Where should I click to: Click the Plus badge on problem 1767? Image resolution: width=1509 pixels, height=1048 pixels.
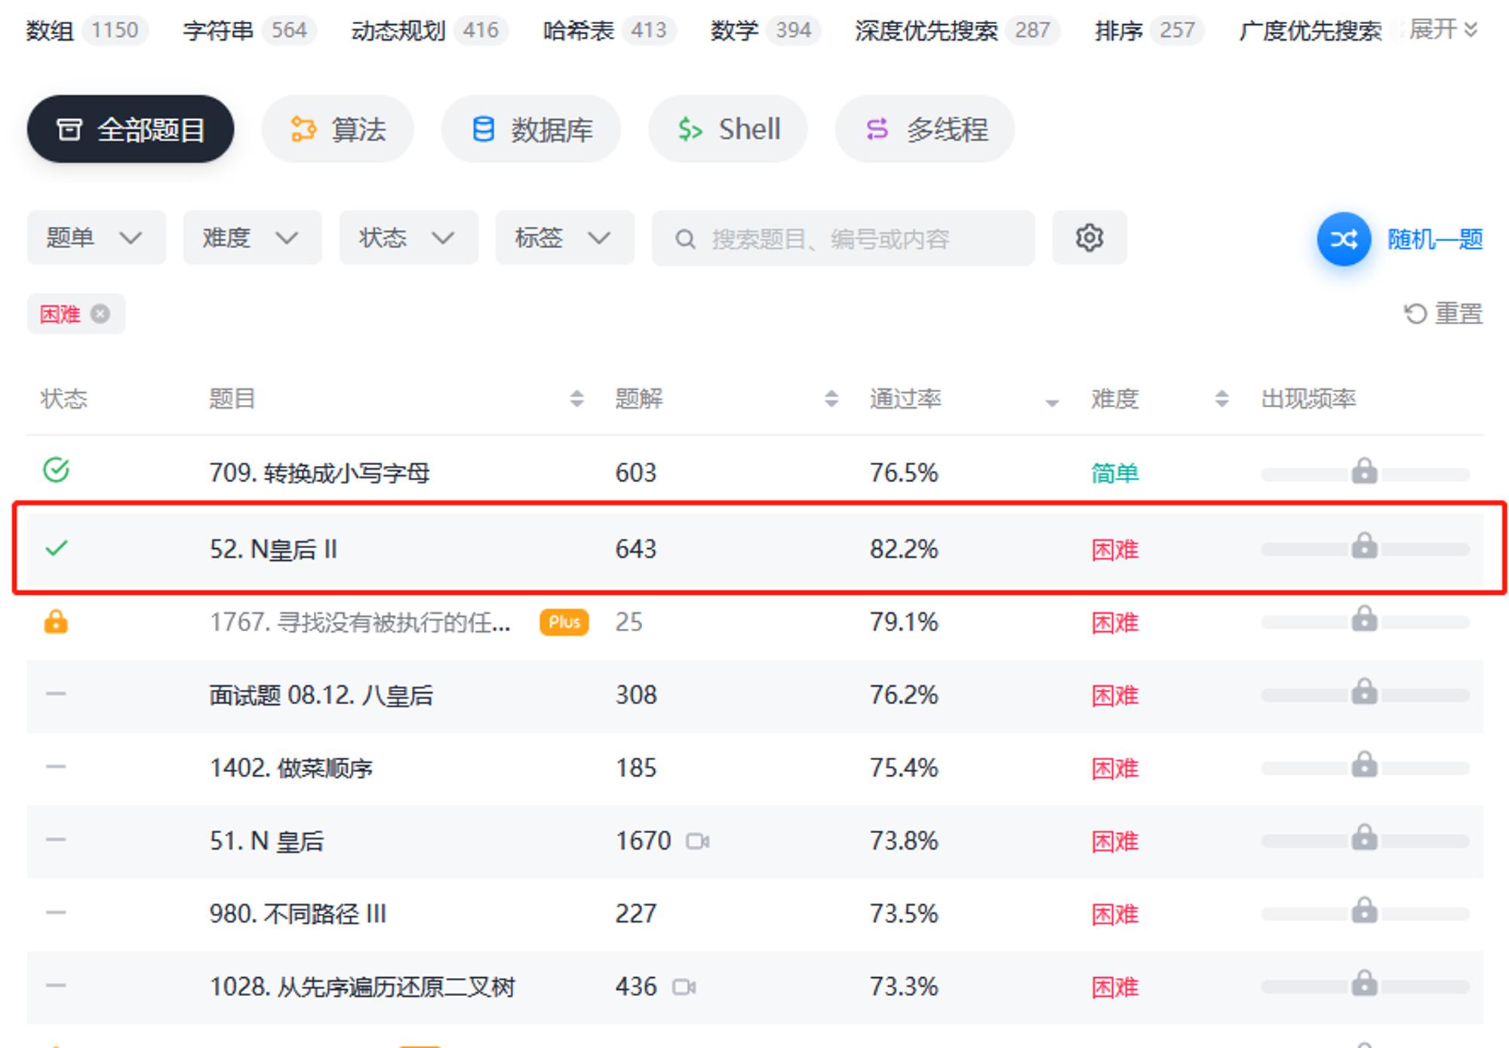coord(564,622)
